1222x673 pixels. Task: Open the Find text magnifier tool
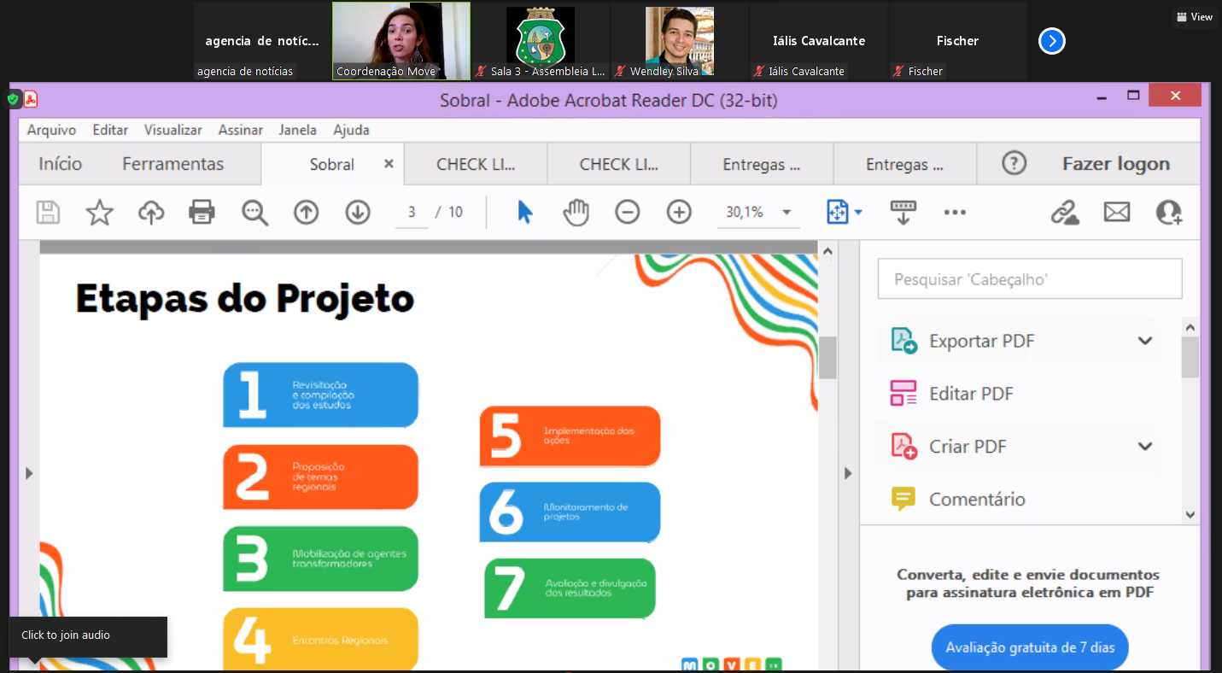254,212
